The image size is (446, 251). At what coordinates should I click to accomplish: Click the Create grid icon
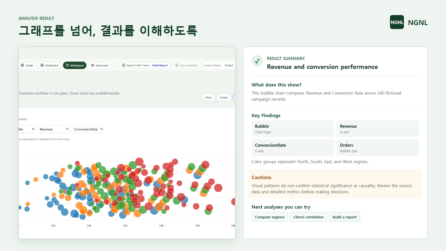[x=22, y=65]
